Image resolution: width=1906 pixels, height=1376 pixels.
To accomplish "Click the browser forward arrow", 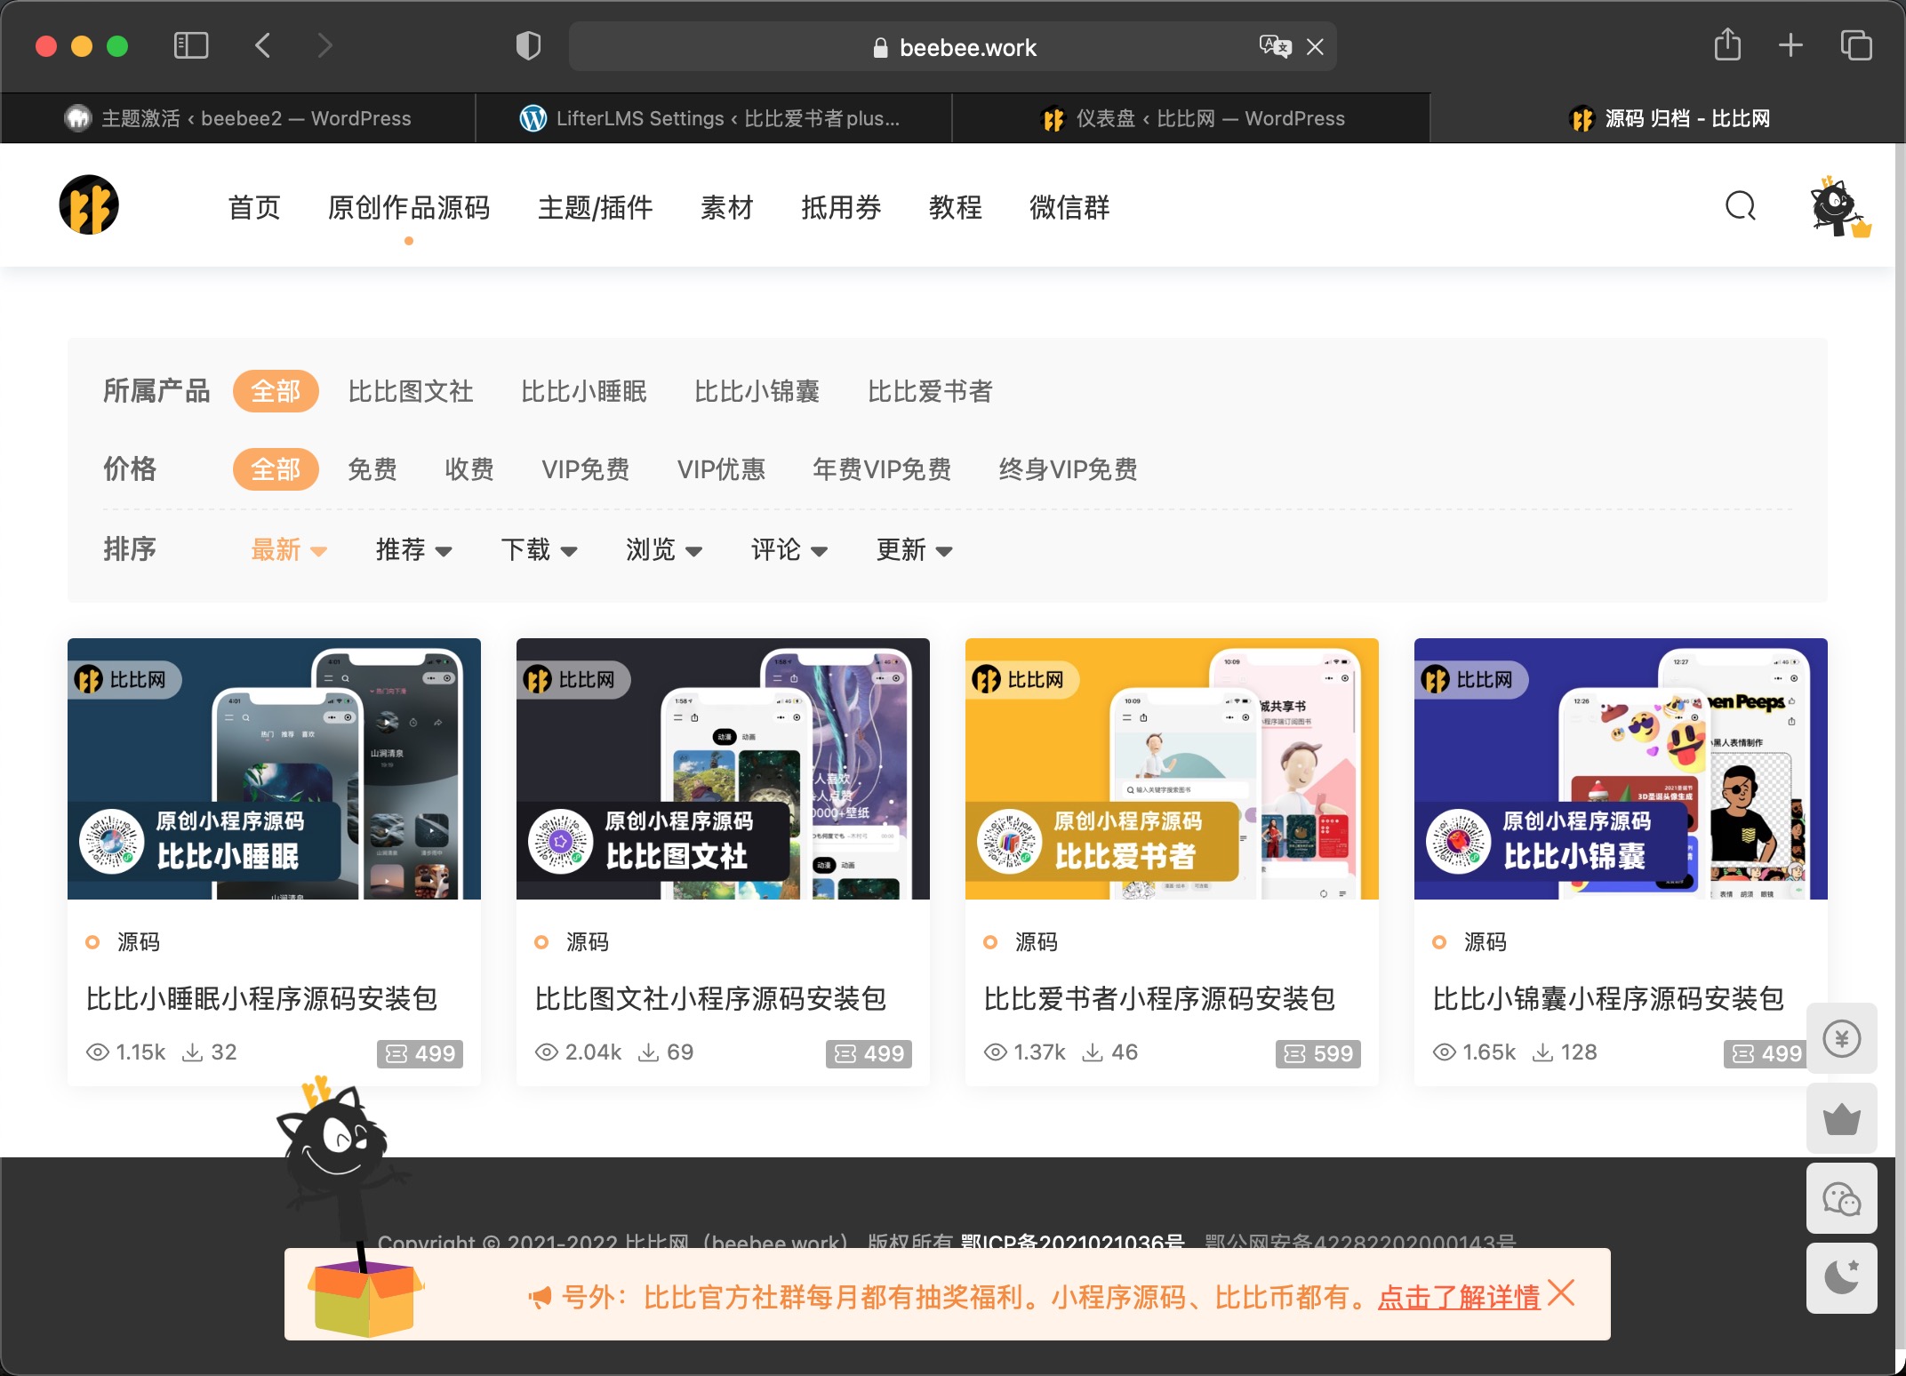I will 324,45.
